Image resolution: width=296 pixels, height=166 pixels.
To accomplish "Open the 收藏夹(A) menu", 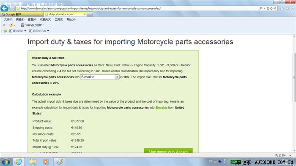I will (46, 19).
